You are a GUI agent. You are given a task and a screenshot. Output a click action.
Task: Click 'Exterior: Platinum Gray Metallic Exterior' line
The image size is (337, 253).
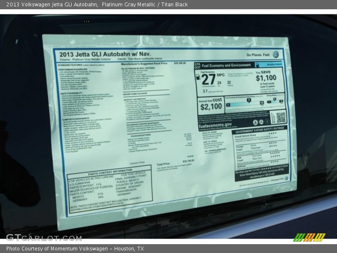(x=86, y=59)
